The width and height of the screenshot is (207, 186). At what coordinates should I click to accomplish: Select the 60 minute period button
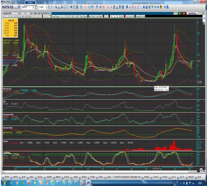click(x=23, y=16)
